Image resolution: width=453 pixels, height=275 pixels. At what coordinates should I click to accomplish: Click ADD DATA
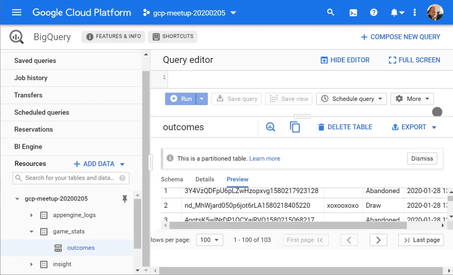click(x=94, y=164)
